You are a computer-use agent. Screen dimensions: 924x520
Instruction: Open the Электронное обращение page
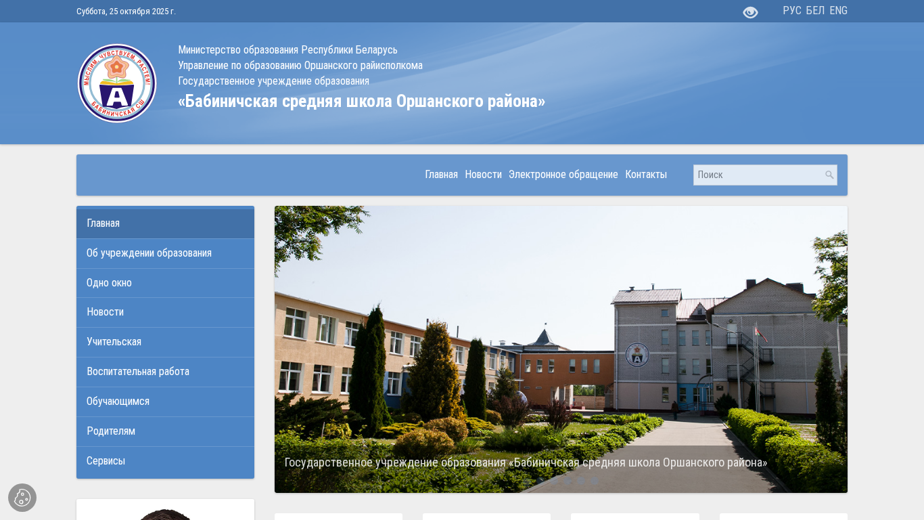click(x=563, y=175)
